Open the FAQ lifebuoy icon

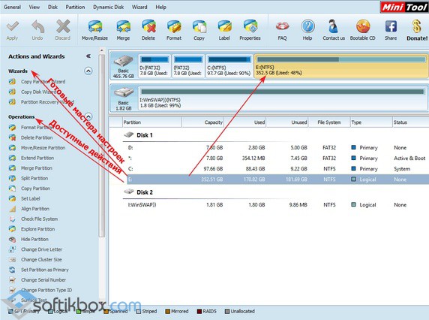282,26
